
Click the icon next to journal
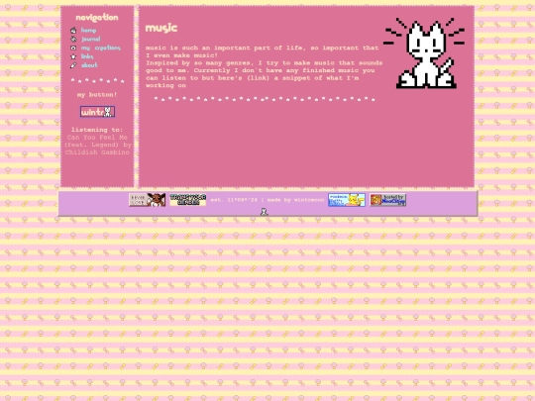pyautogui.click(x=73, y=39)
